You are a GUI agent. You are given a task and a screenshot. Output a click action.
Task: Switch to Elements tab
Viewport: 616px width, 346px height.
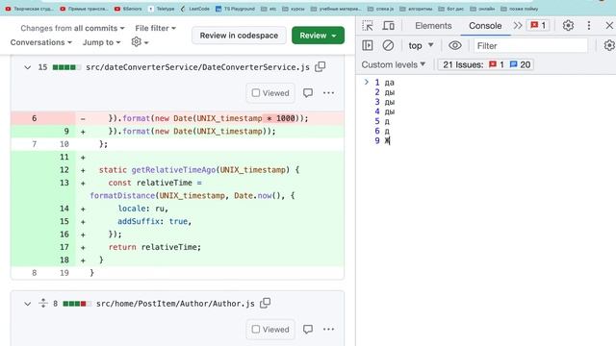pyautogui.click(x=433, y=26)
